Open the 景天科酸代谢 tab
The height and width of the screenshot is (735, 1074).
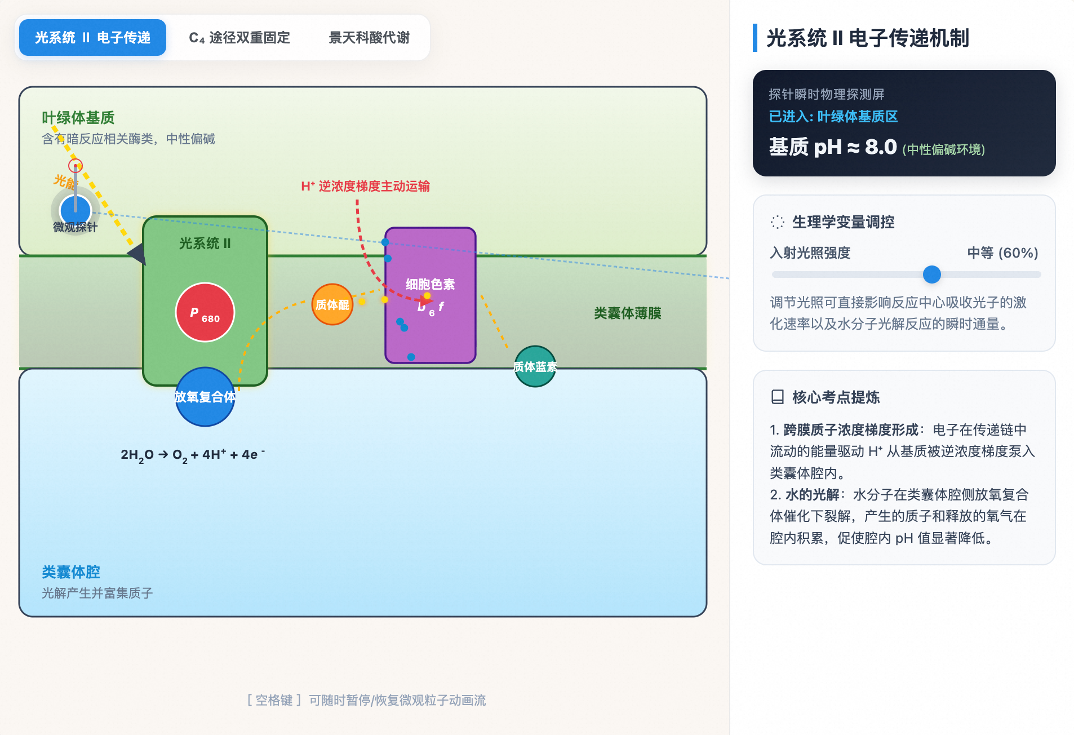pyautogui.click(x=369, y=38)
